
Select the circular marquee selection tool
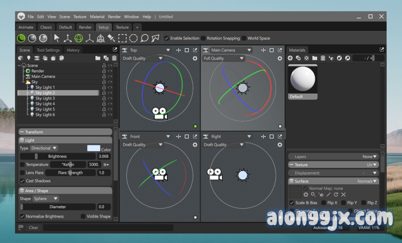pyautogui.click(x=133, y=38)
